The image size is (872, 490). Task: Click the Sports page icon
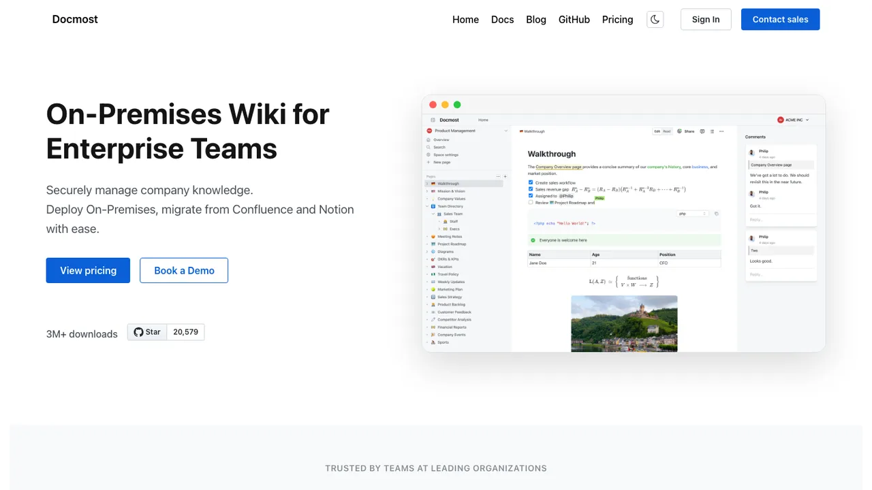[x=433, y=342]
